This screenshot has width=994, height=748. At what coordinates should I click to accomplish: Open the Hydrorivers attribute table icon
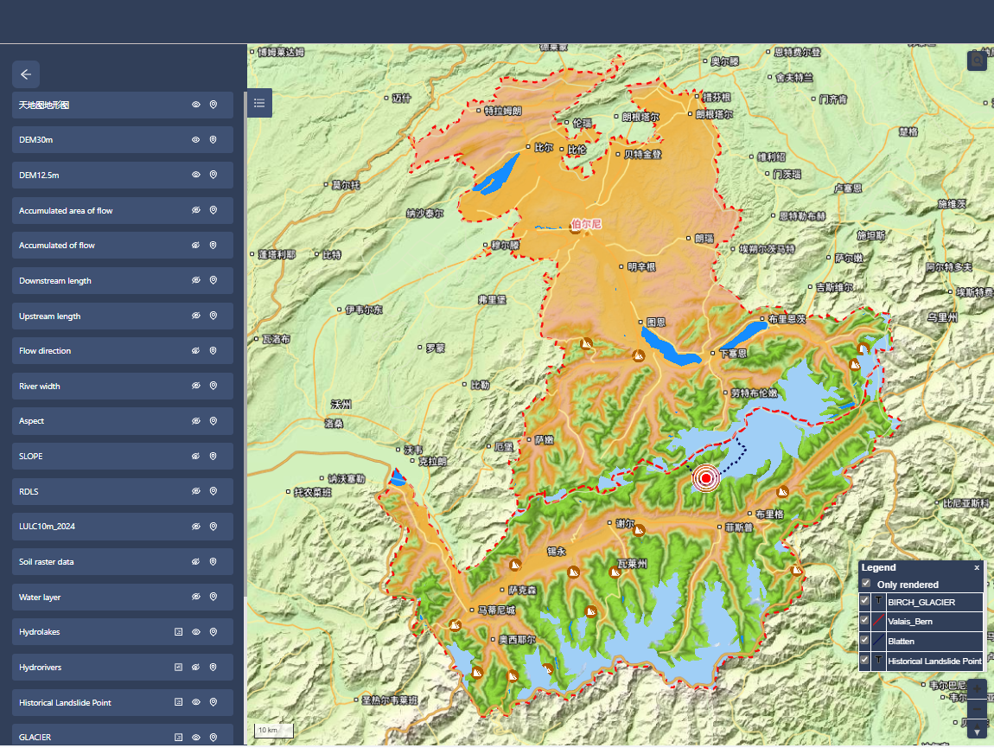click(x=179, y=668)
